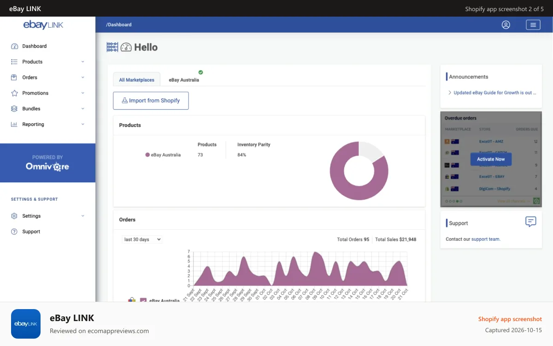
Task: Expand the Reporting submenu chevron
Action: 83,125
